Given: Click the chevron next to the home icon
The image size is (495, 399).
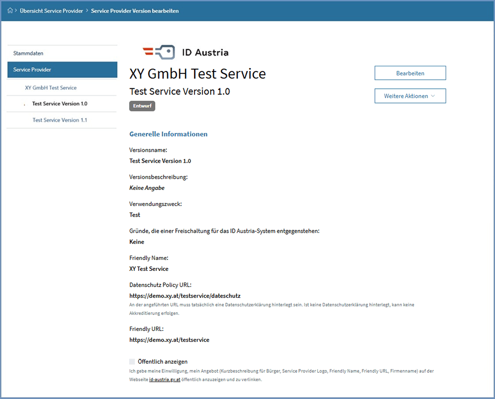Looking at the screenshot, I should click(16, 10).
